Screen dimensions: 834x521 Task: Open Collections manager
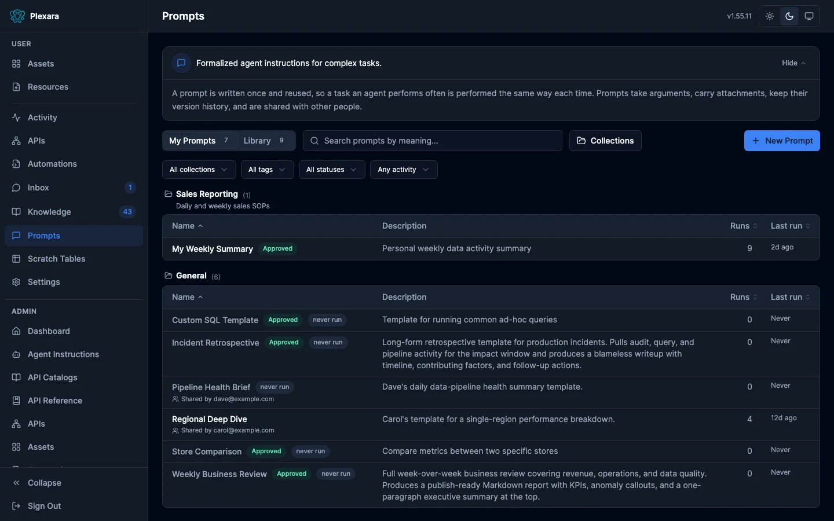pos(605,141)
